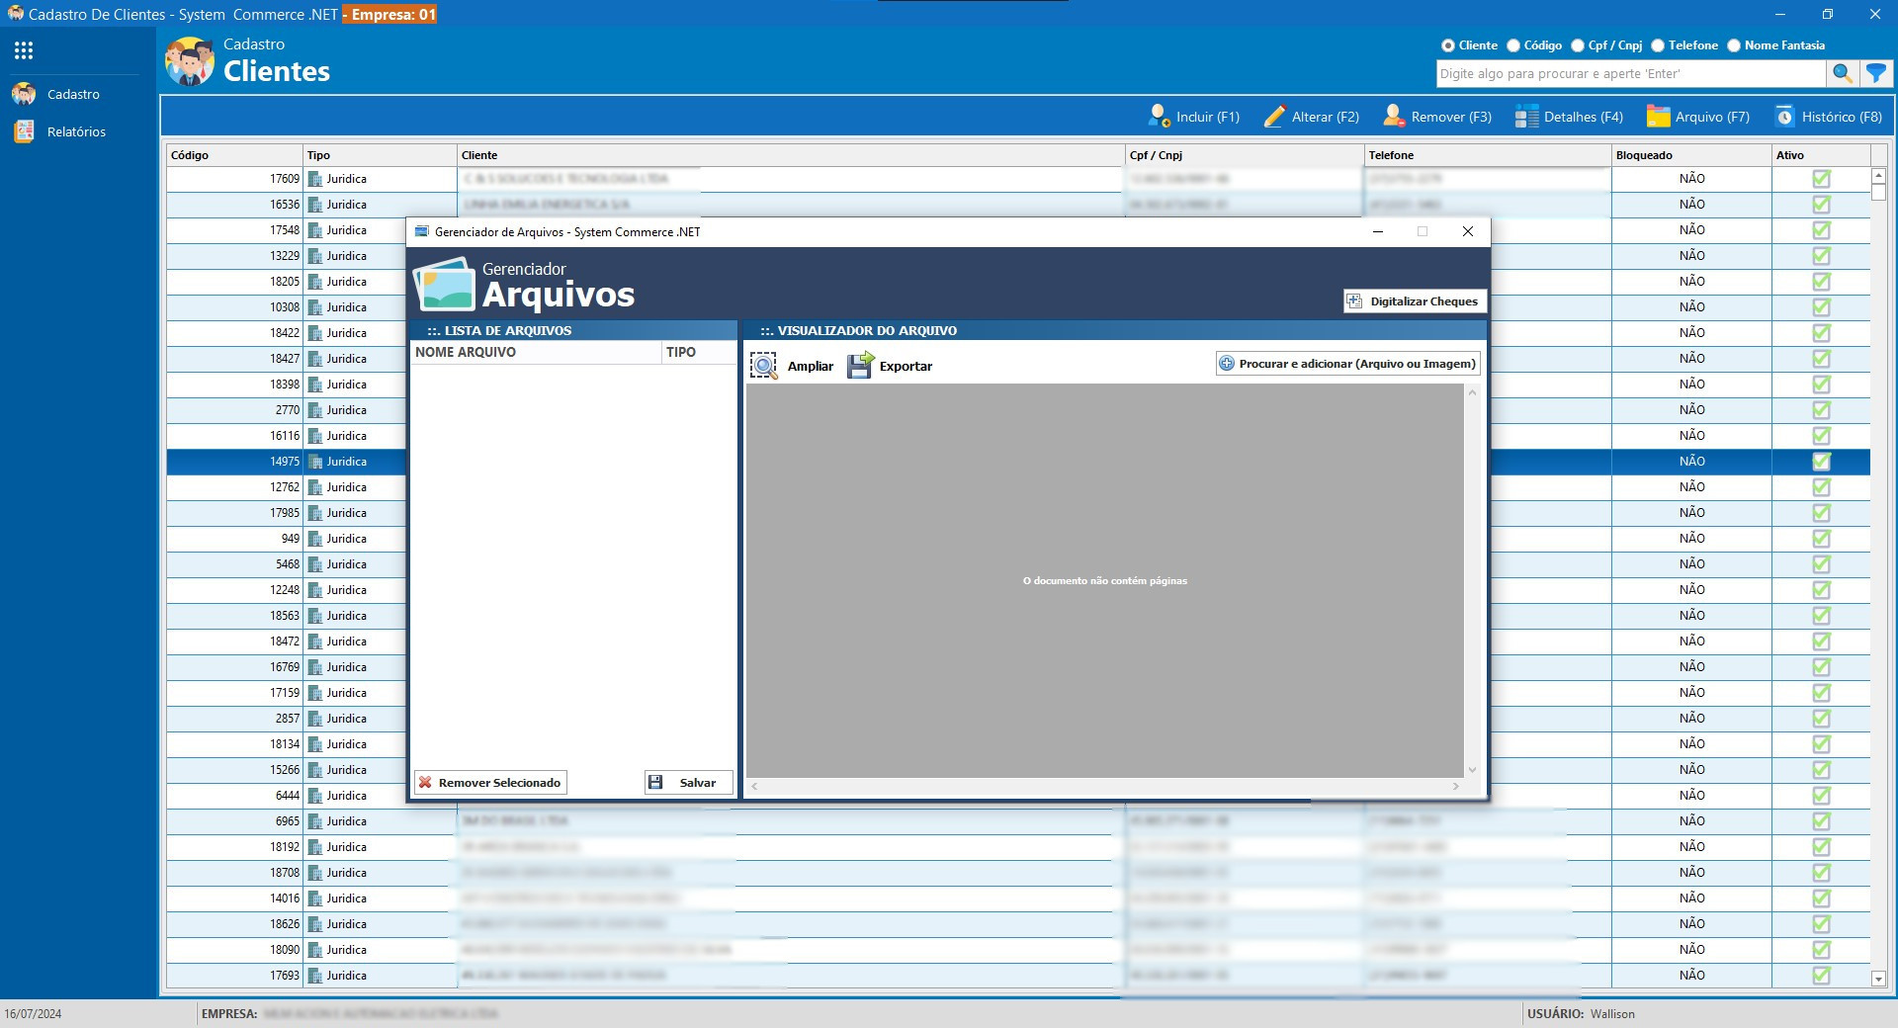The height and width of the screenshot is (1028, 1898).
Task: Click the Digitalizar Cheques button
Action: (1414, 301)
